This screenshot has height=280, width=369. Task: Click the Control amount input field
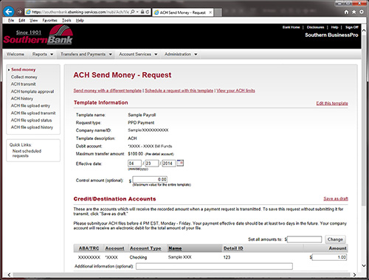pos(150,180)
